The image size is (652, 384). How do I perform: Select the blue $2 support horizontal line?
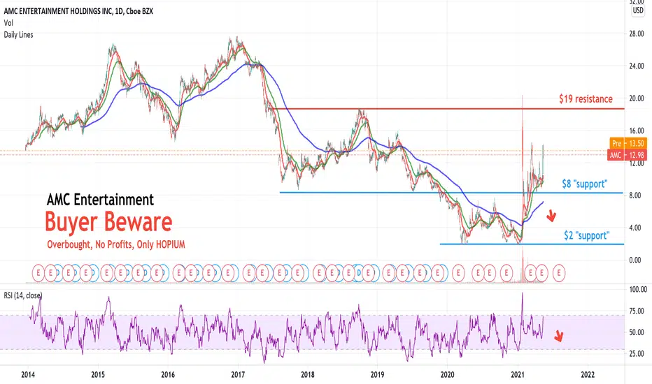coord(532,244)
